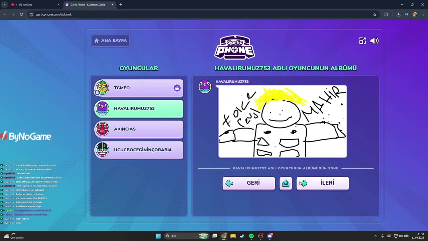Screen dimensions: 428x241
Task: Reload the page
Action: (21, 14)
